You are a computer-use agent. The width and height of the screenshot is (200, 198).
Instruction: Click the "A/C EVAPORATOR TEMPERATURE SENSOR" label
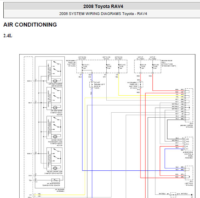51,184
